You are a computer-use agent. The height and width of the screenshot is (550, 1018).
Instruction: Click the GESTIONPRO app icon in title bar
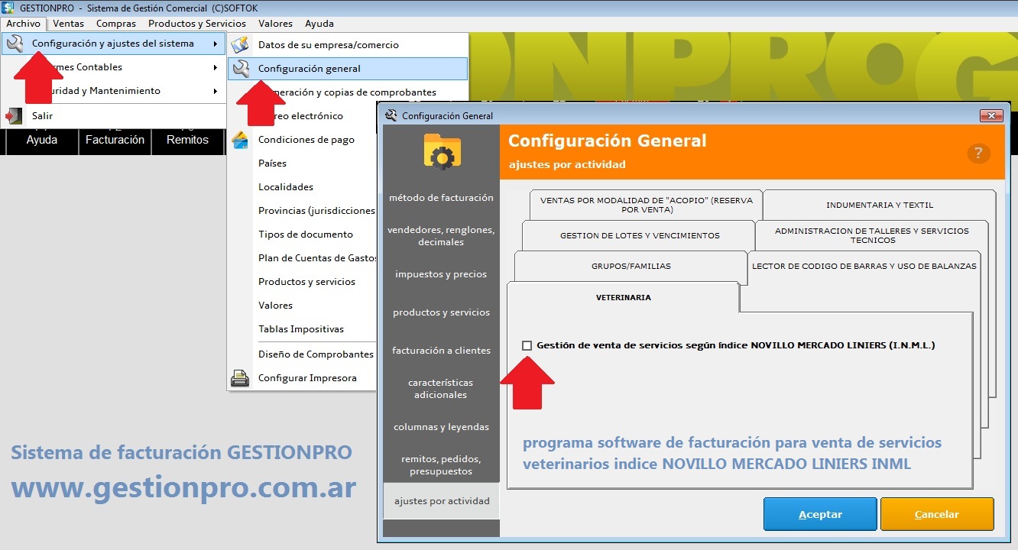8,8
